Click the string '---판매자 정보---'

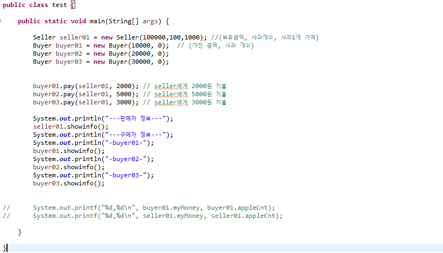pos(135,118)
